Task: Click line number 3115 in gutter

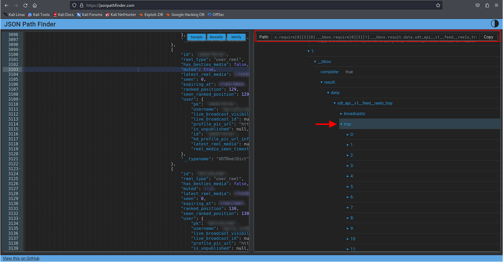Action: (13, 129)
